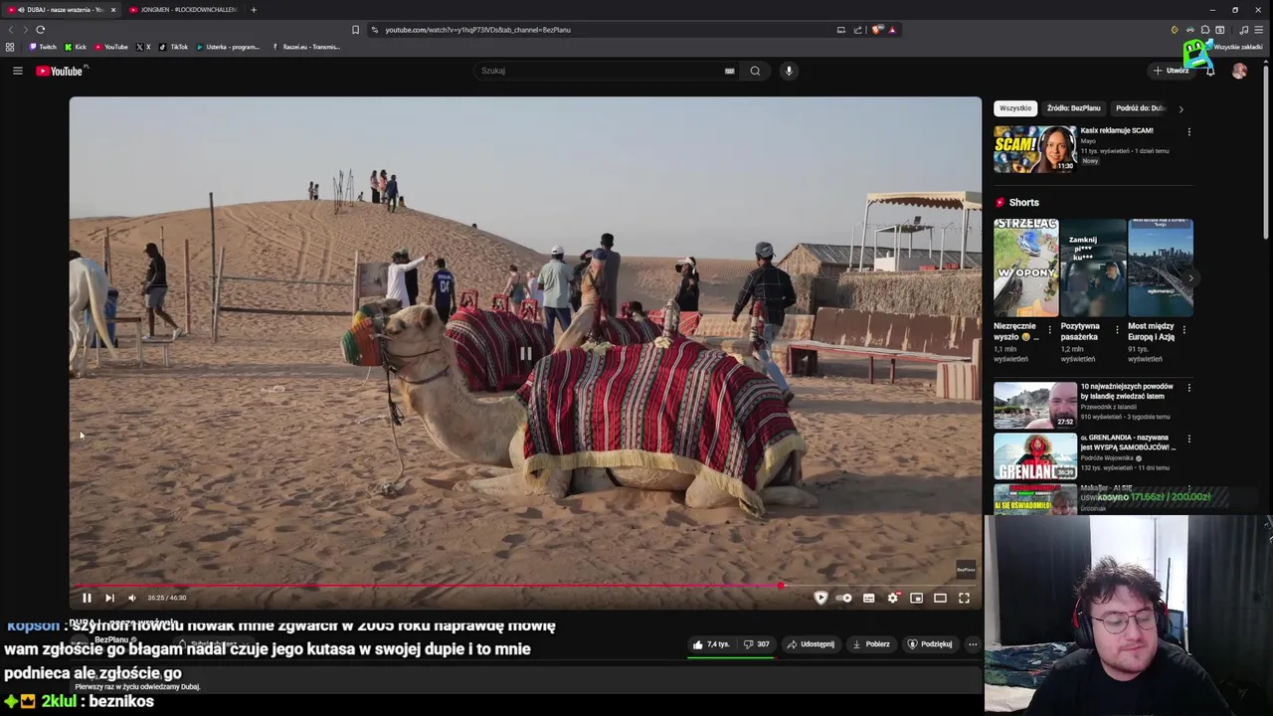Open 10 najważniejszych powodów Islandię video title
The height and width of the screenshot is (716, 1273).
[1127, 391]
